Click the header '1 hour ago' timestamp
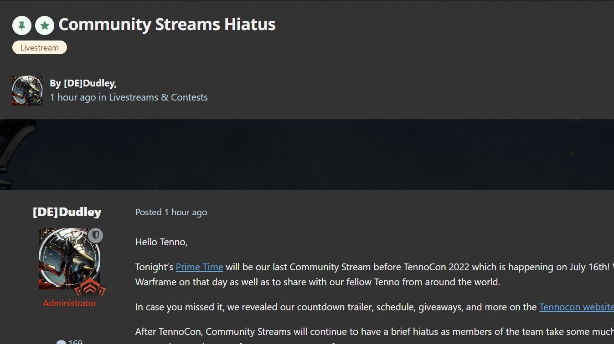The width and height of the screenshot is (614, 344). click(73, 97)
